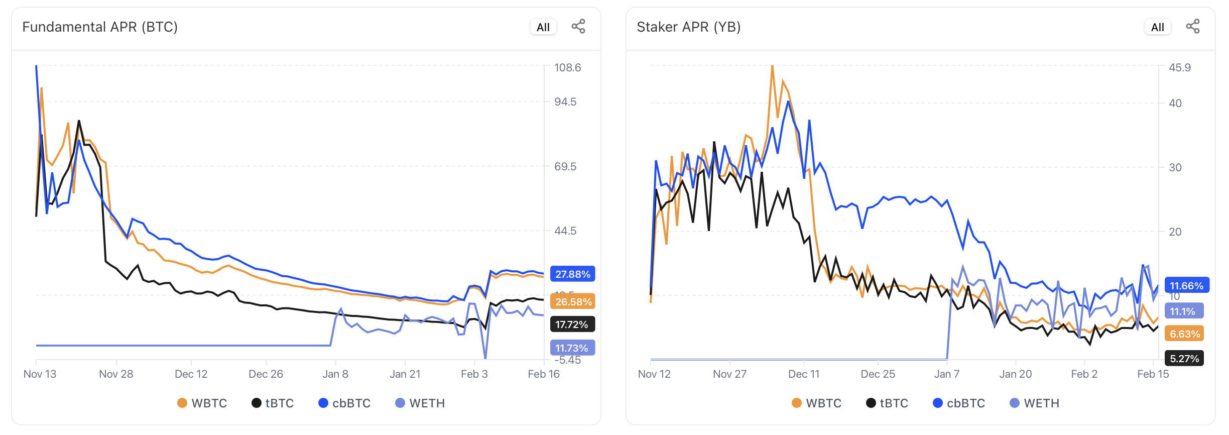This screenshot has height=435, width=1229.
Task: Toggle tBTC series in Staker APR legend
Action: pos(887,403)
